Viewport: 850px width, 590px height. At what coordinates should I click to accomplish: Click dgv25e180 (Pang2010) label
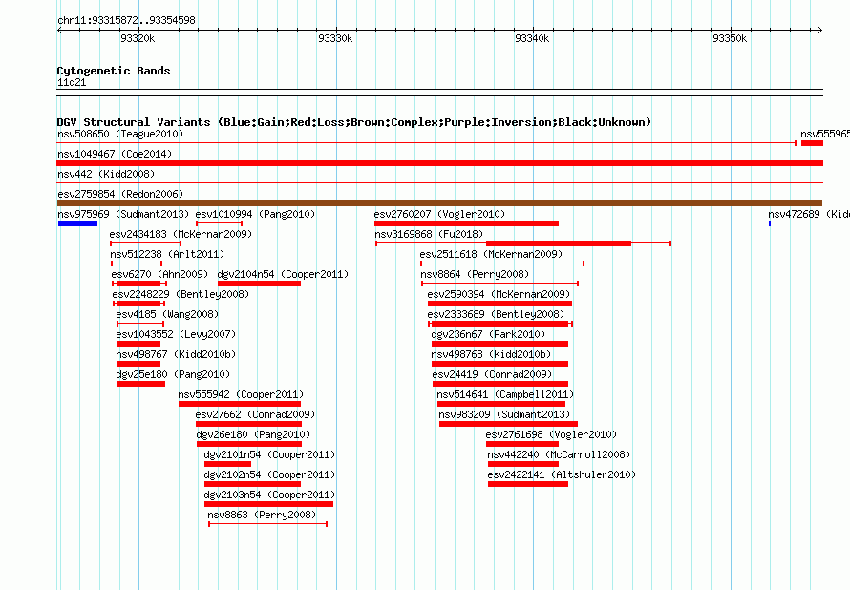coord(173,374)
